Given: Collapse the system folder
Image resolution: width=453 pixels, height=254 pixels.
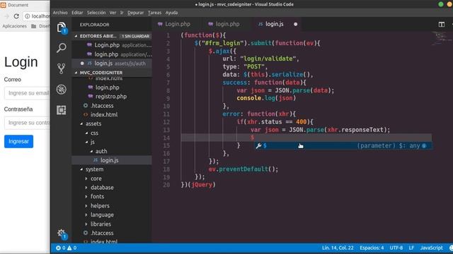Looking at the screenshot, I should (x=82, y=169).
